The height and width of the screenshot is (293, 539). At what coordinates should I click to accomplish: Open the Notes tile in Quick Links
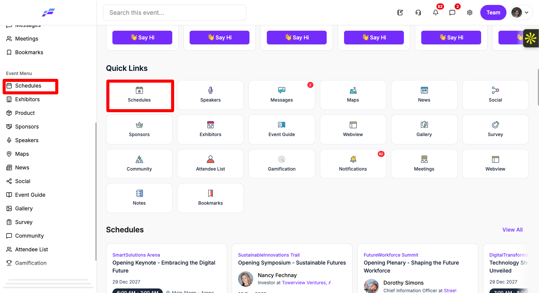click(139, 198)
